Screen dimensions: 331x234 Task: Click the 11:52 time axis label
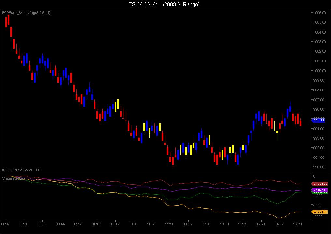coord(188,224)
